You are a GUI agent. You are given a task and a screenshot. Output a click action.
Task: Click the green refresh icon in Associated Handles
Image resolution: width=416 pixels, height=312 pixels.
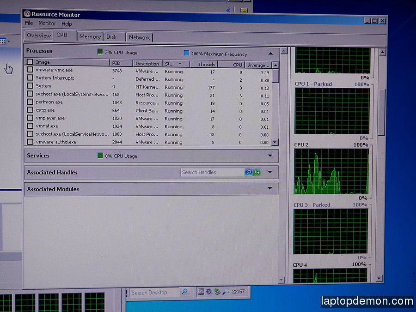(257, 173)
